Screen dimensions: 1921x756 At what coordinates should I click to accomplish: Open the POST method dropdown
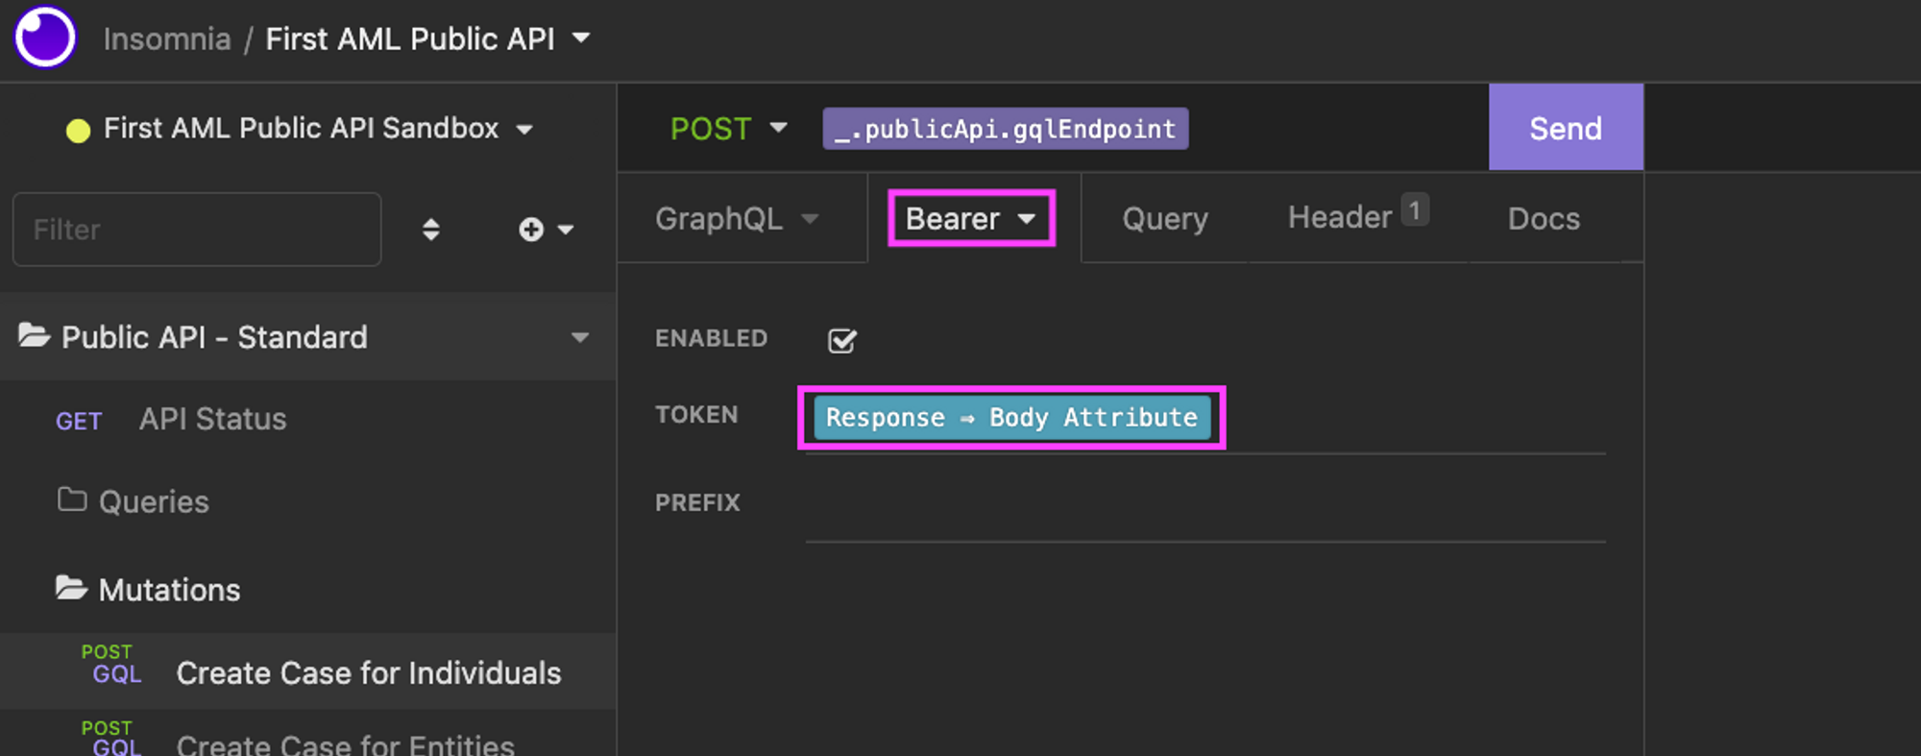click(729, 129)
